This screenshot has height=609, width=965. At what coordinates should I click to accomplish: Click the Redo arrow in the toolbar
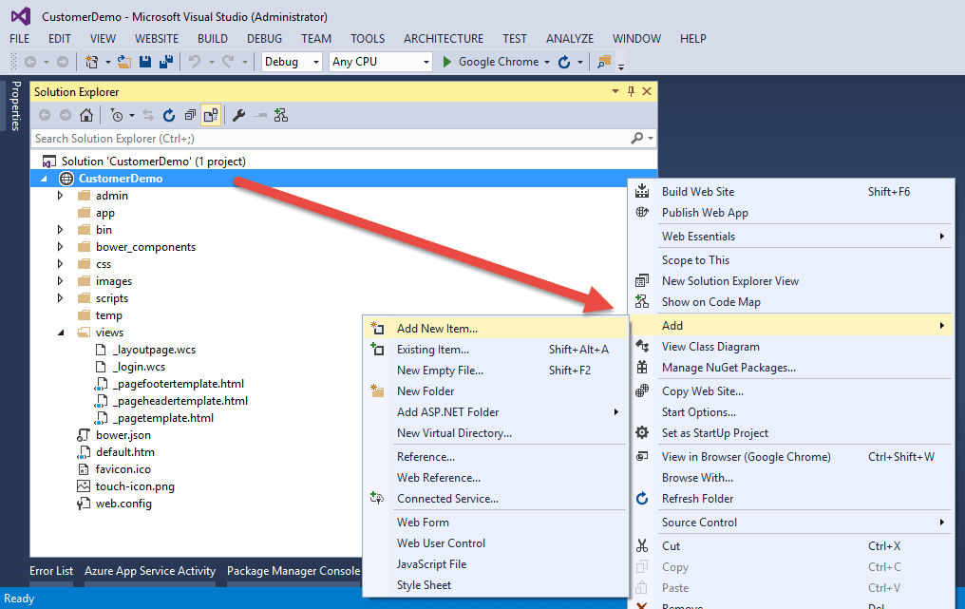click(228, 62)
